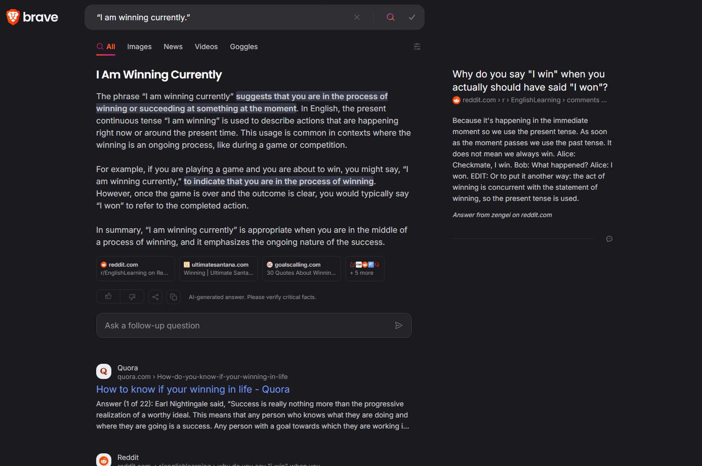Click the checkmark icon in search bar

pos(412,17)
